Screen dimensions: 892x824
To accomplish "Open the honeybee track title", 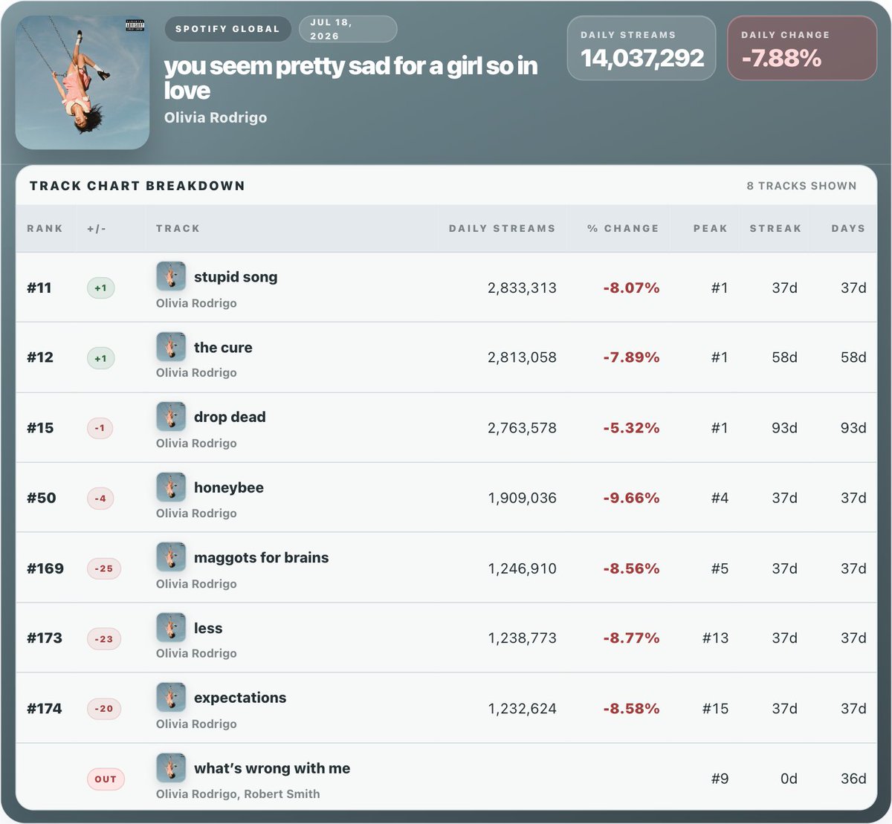I will [229, 487].
